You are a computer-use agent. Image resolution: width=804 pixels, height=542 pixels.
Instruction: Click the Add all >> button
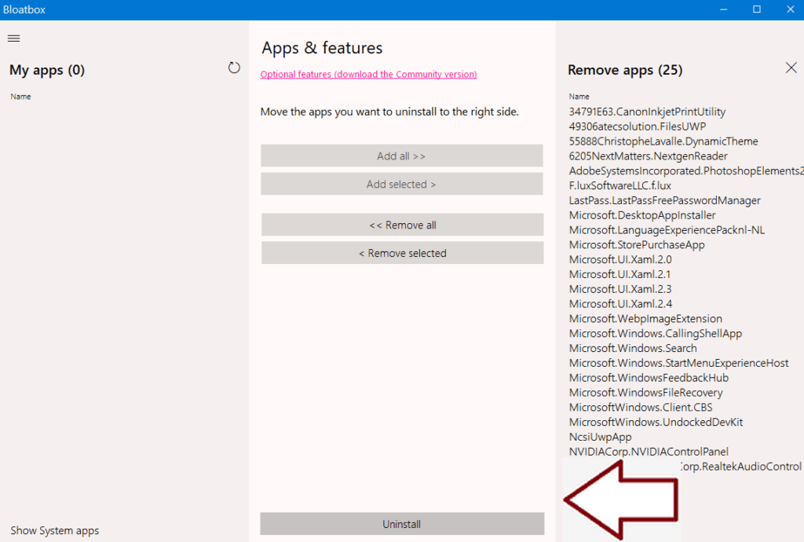[401, 156]
